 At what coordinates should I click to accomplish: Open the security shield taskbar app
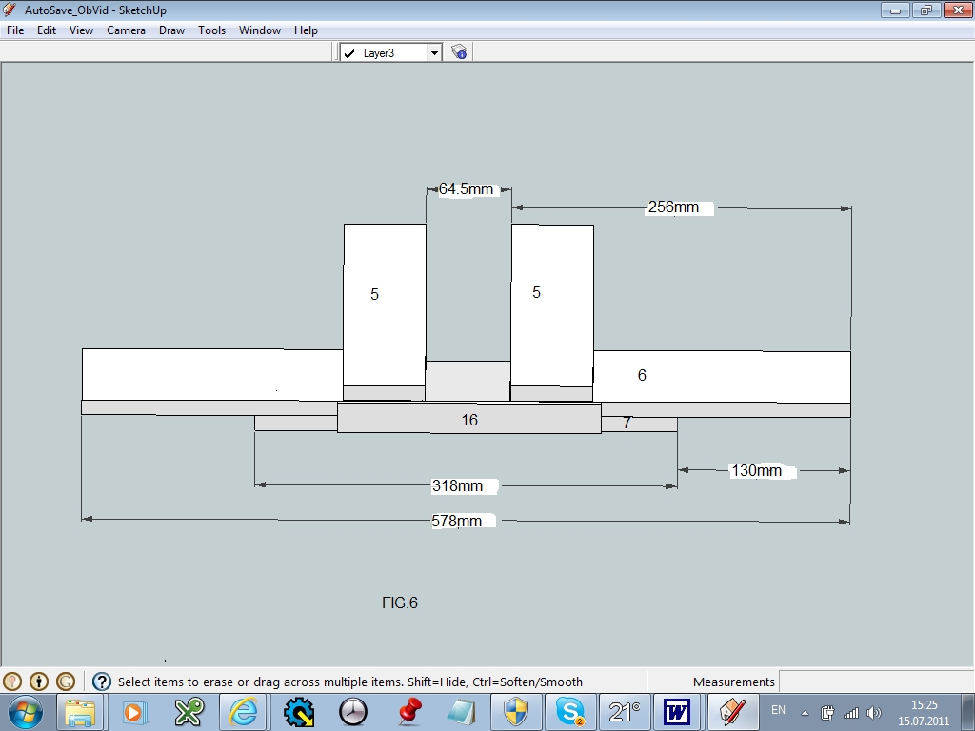point(516,712)
